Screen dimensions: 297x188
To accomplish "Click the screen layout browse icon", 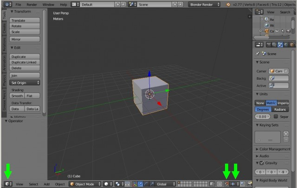I will click(x=75, y=4).
